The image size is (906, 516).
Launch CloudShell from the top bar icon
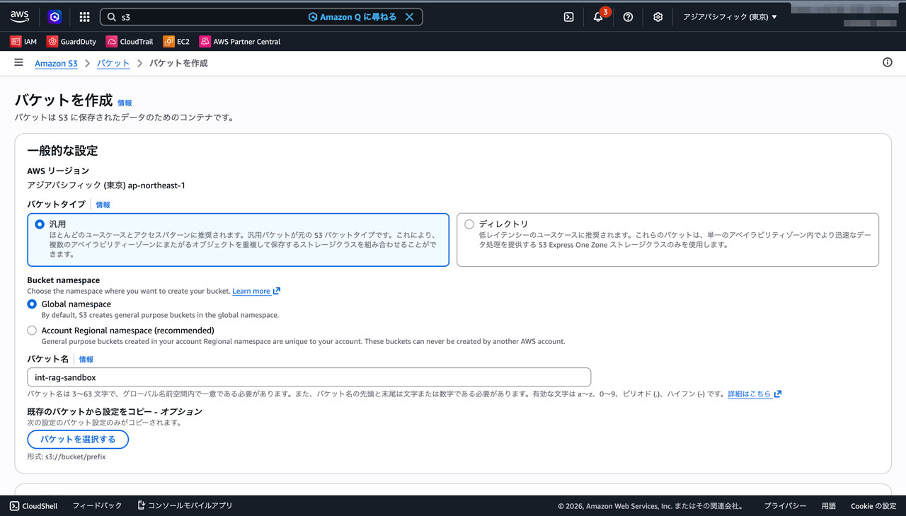(x=568, y=17)
